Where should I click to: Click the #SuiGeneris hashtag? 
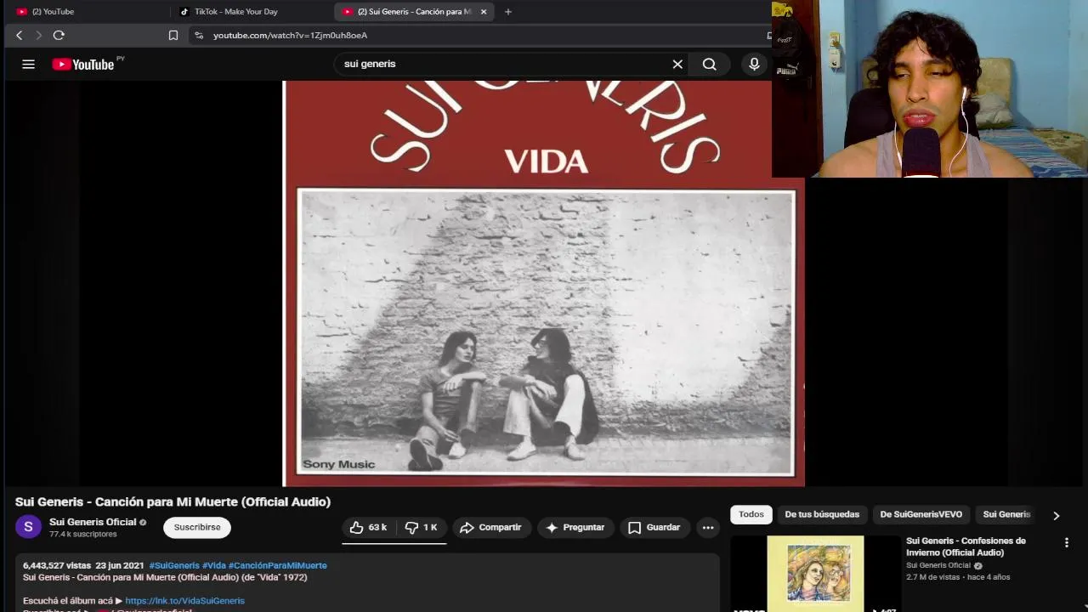[x=174, y=565]
